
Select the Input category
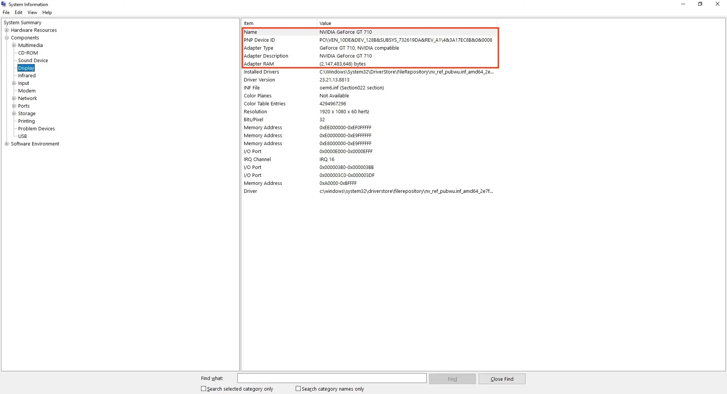click(x=23, y=83)
